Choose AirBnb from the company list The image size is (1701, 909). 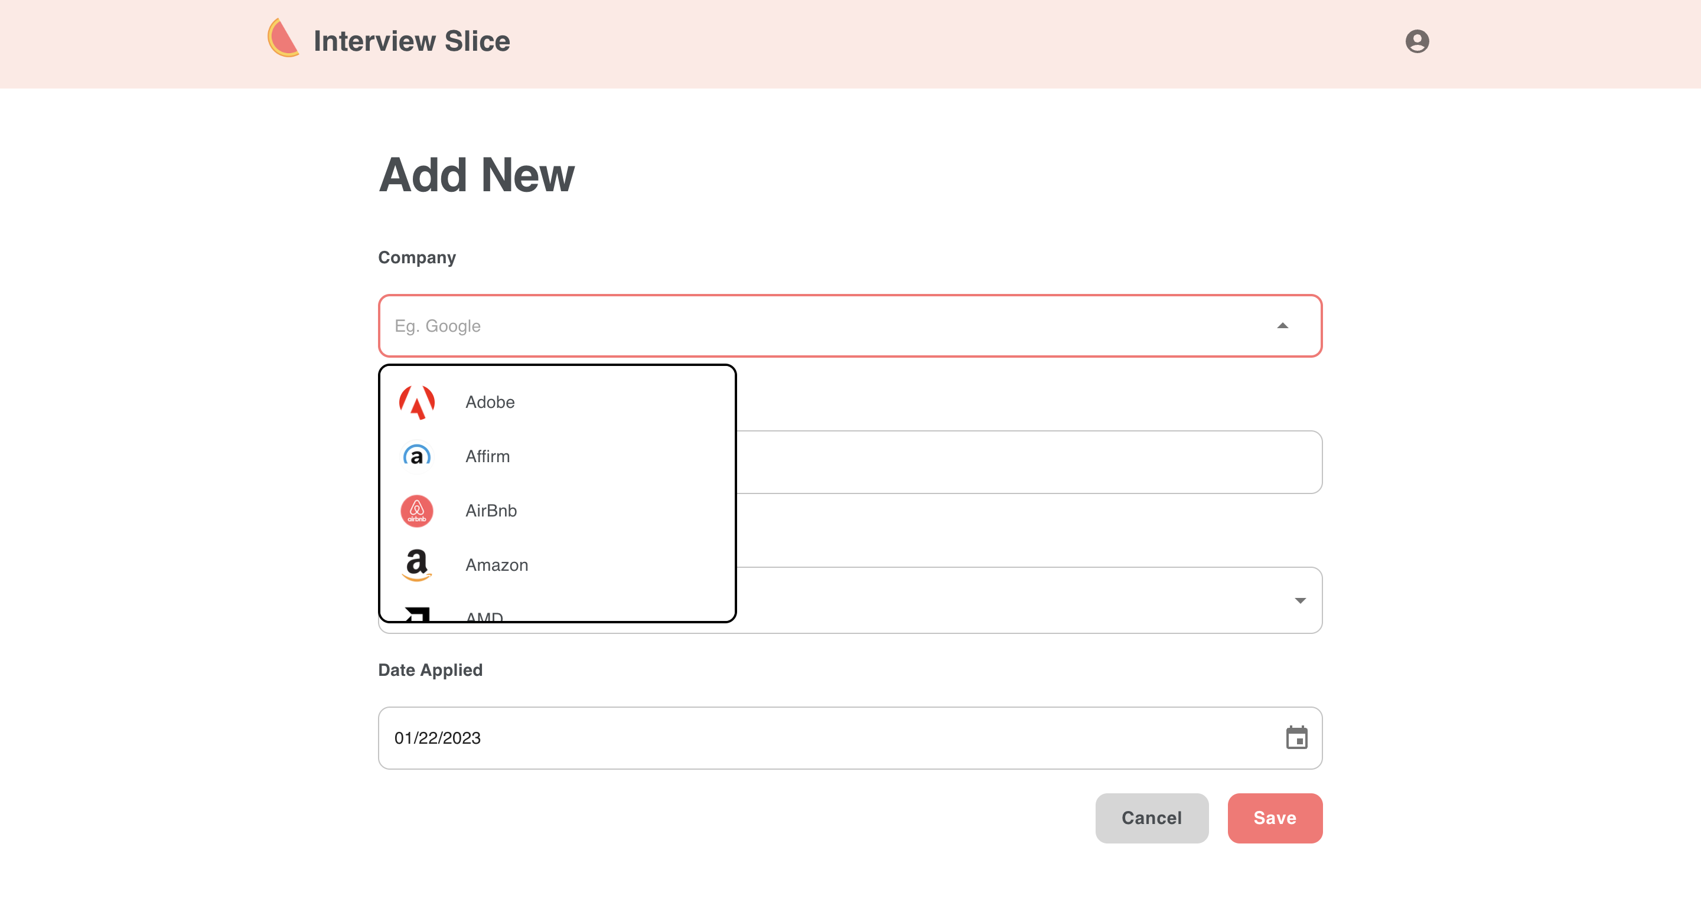point(558,511)
